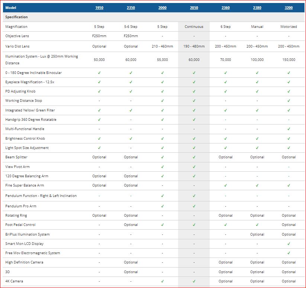Click the Multi-Functional Handle green checkmark
The height and width of the screenshot is (288, 306).
coord(289,129)
